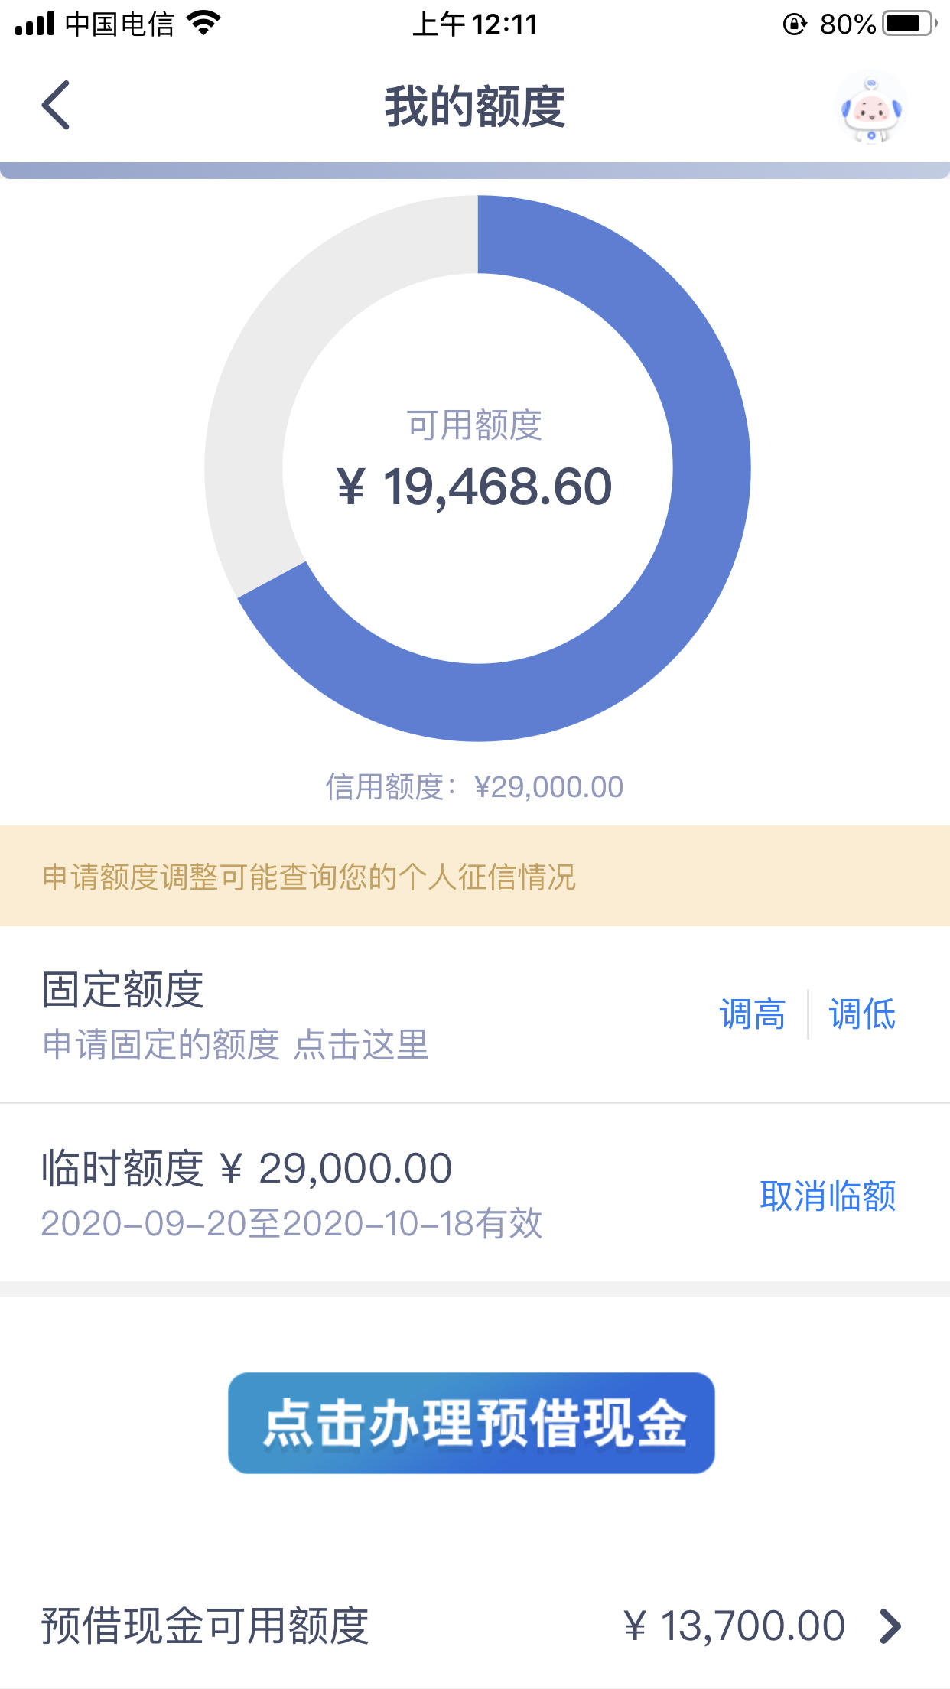This screenshot has width=950, height=1689.
Task: Tap the 点击办理预借现金 button
Action: pyautogui.click(x=471, y=1423)
